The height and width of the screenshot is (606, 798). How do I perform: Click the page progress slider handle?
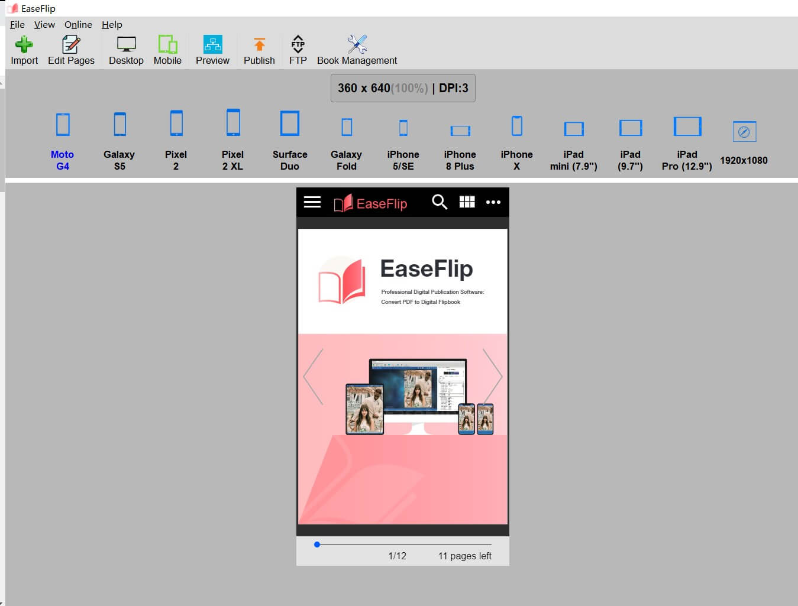tap(317, 545)
